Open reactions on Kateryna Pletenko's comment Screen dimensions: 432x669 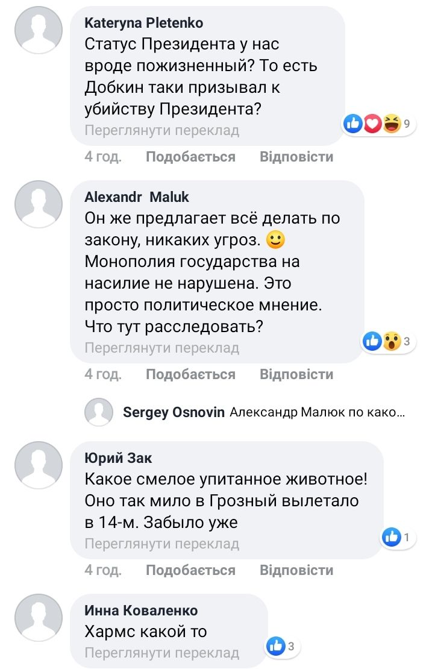[379, 124]
